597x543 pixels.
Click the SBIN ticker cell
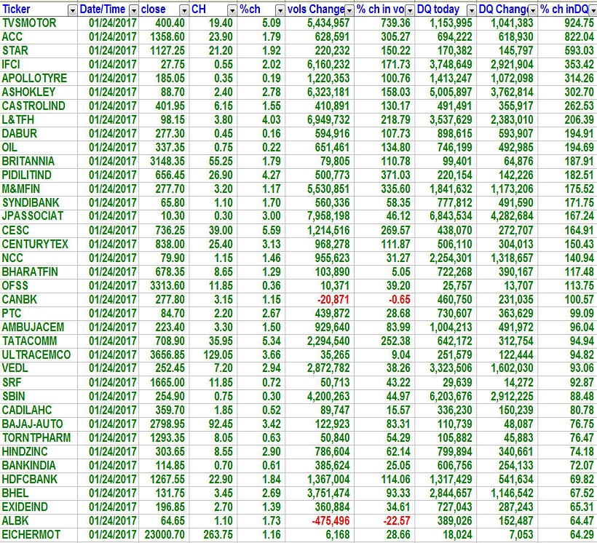14,395
